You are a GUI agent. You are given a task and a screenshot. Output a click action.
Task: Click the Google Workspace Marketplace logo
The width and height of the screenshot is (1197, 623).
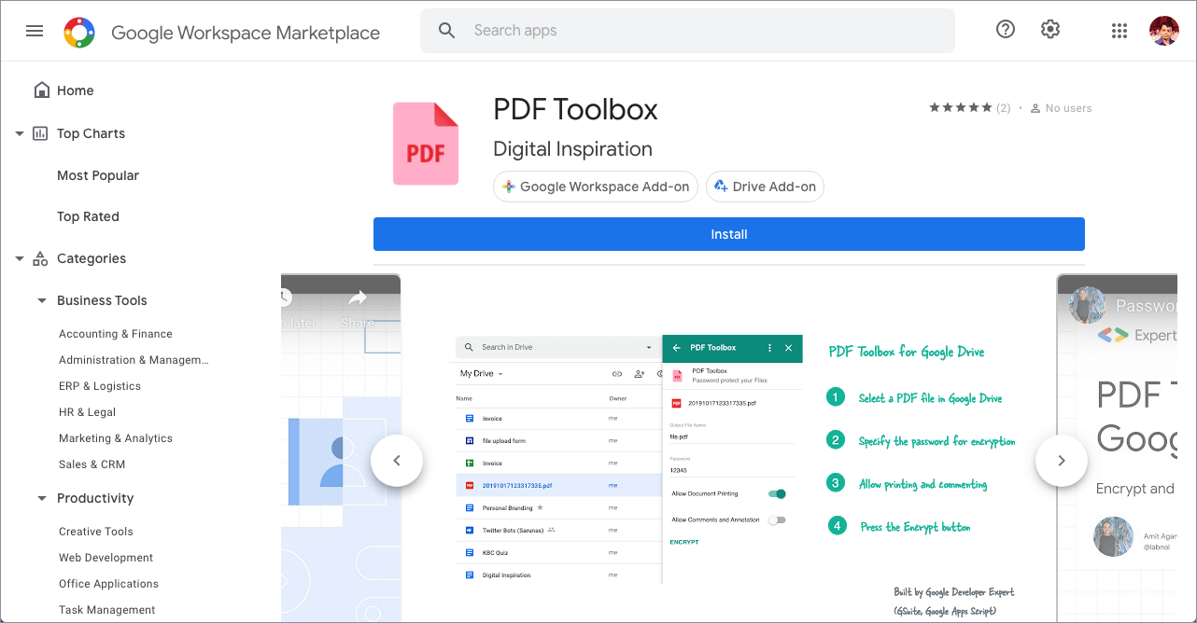click(x=79, y=33)
